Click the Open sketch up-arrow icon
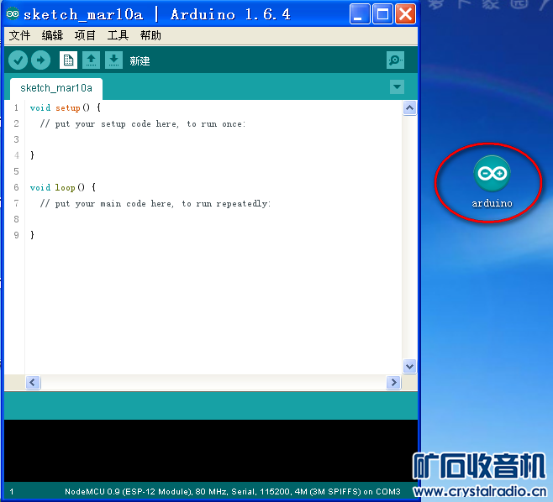Image resolution: width=553 pixels, height=502 pixels. pos(91,60)
